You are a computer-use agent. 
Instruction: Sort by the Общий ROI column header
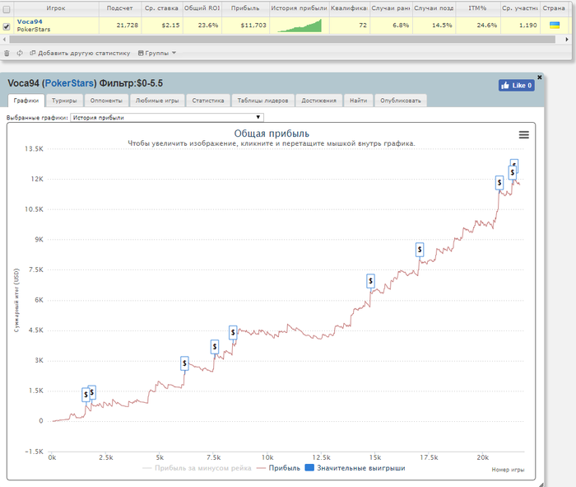[x=202, y=8]
